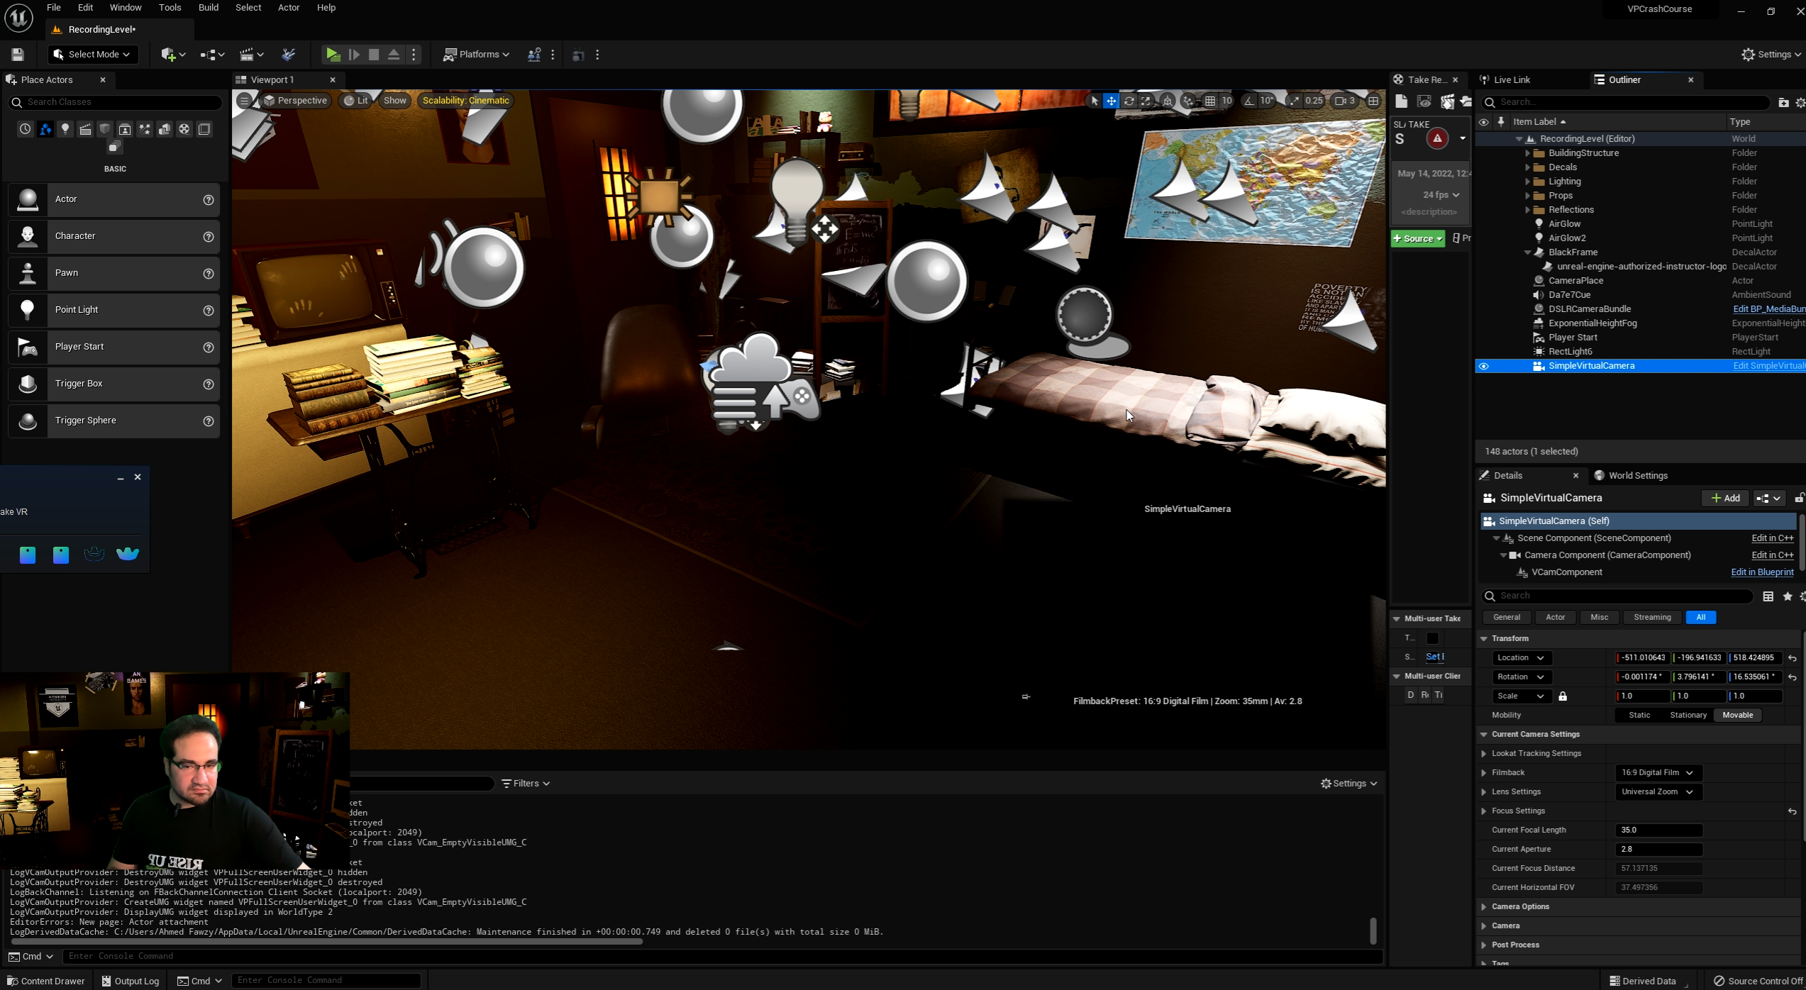Click the Stop simulation button
The image size is (1806, 990).
click(x=374, y=55)
